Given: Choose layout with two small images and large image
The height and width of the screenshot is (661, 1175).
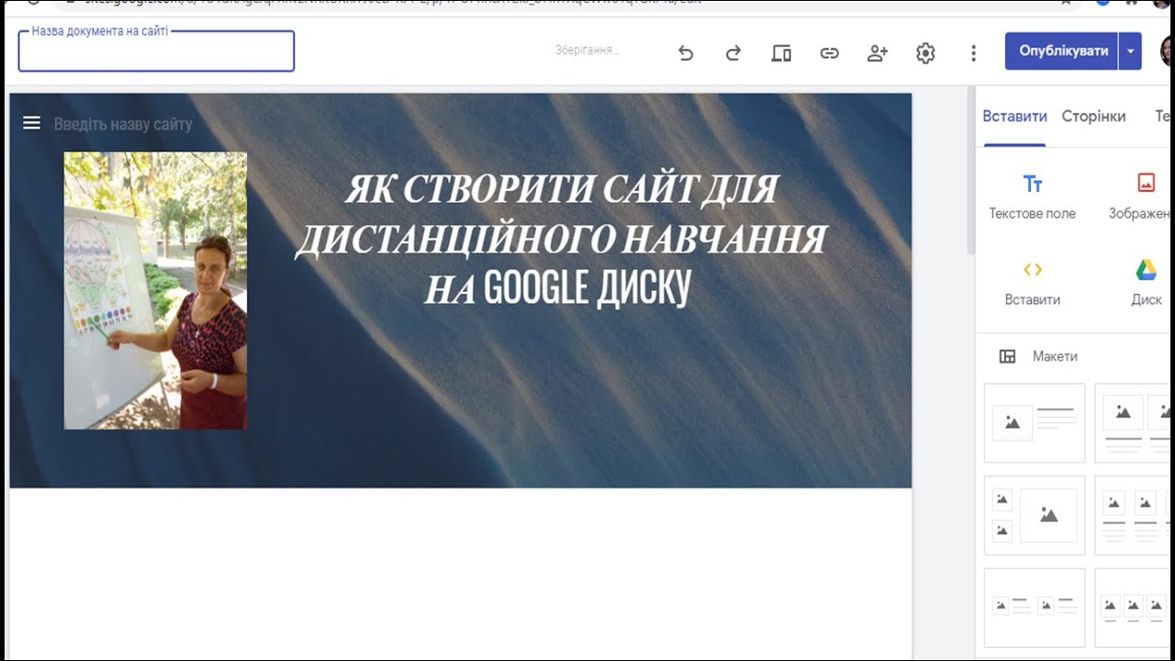Looking at the screenshot, I should (x=1035, y=515).
